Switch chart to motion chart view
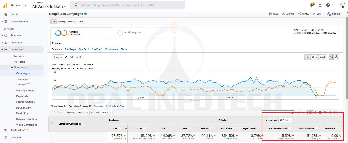This screenshot has height=143, width=348. click(x=336, y=57)
